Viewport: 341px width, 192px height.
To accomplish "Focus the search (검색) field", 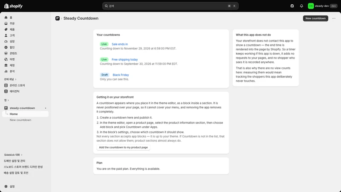I will [x=170, y=6].
